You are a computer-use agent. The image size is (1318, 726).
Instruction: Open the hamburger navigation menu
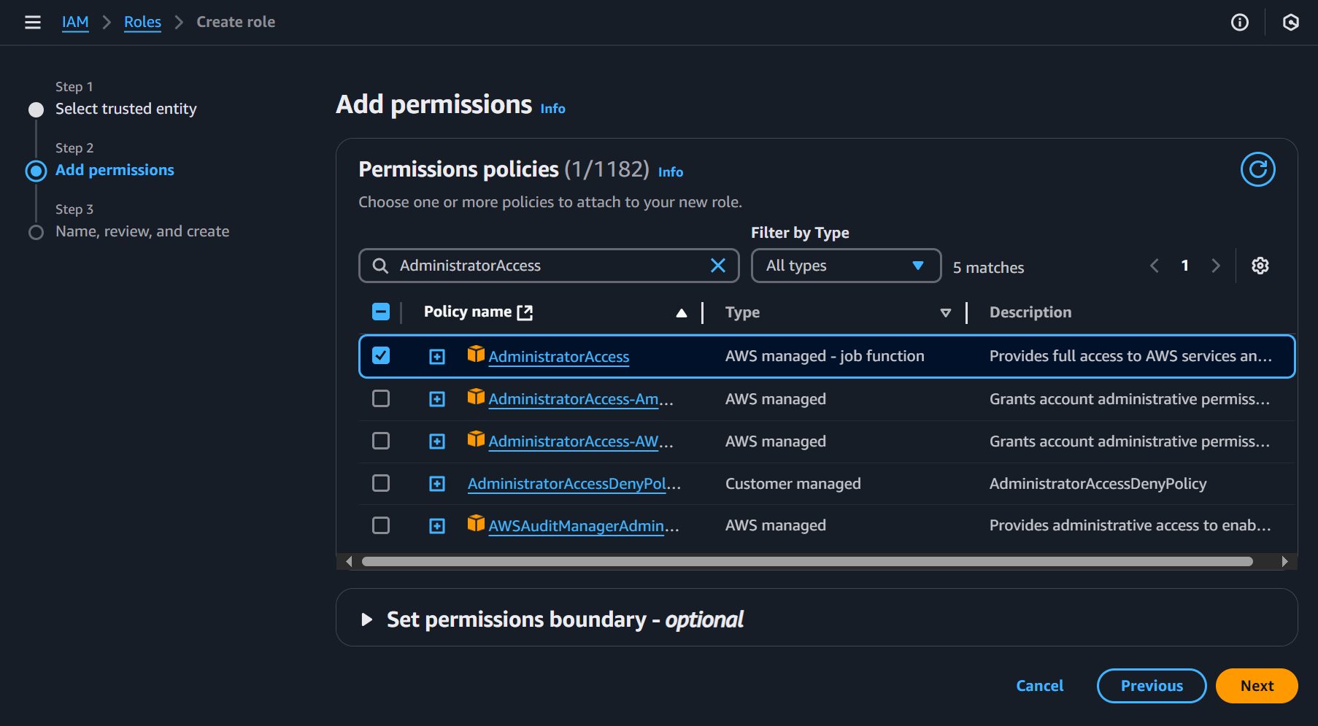[32, 23]
